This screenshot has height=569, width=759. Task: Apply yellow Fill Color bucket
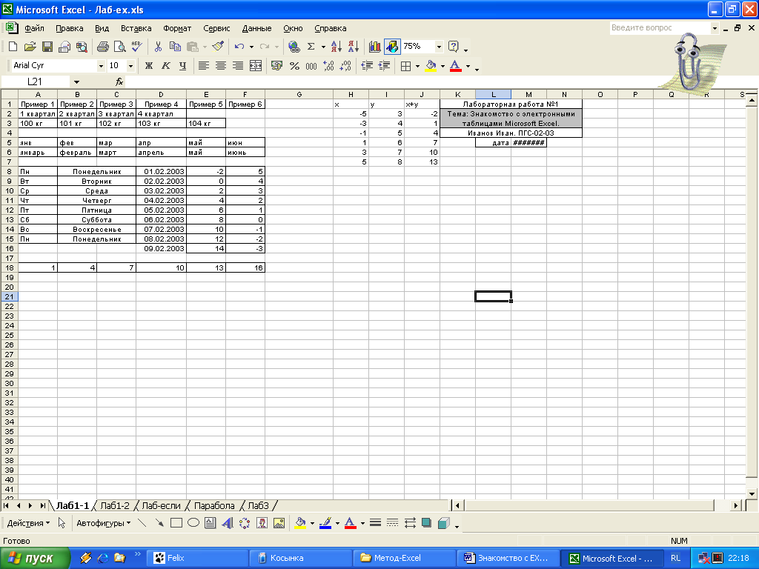[431, 66]
